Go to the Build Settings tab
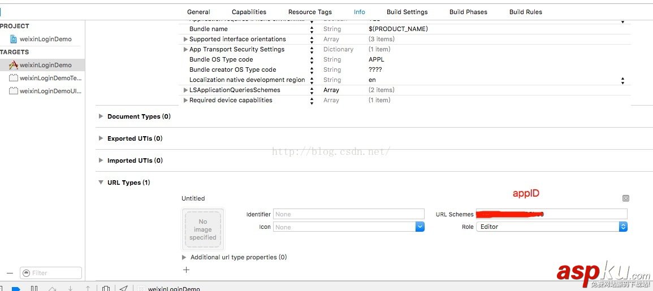This screenshot has width=653, height=291. point(407,12)
